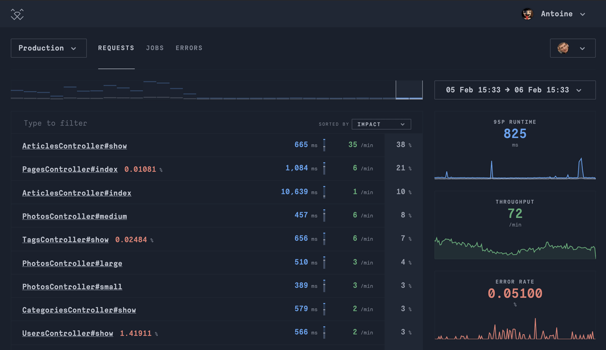The width and height of the screenshot is (606, 350).
Task: Open PagesController#index link
Action: tap(70, 169)
